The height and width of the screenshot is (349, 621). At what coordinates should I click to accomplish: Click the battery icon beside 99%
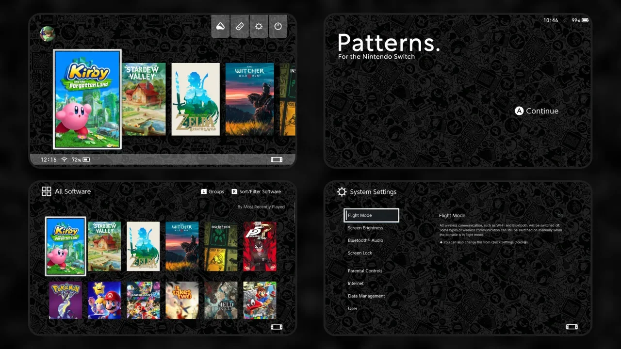(x=585, y=20)
